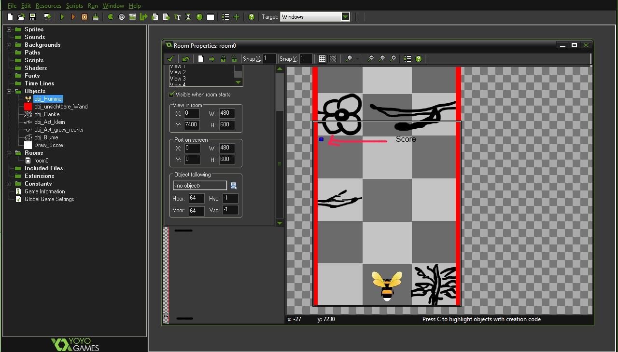Click the clean build broom icon
Viewport: 618px width, 352px height.
pyautogui.click(x=96, y=17)
